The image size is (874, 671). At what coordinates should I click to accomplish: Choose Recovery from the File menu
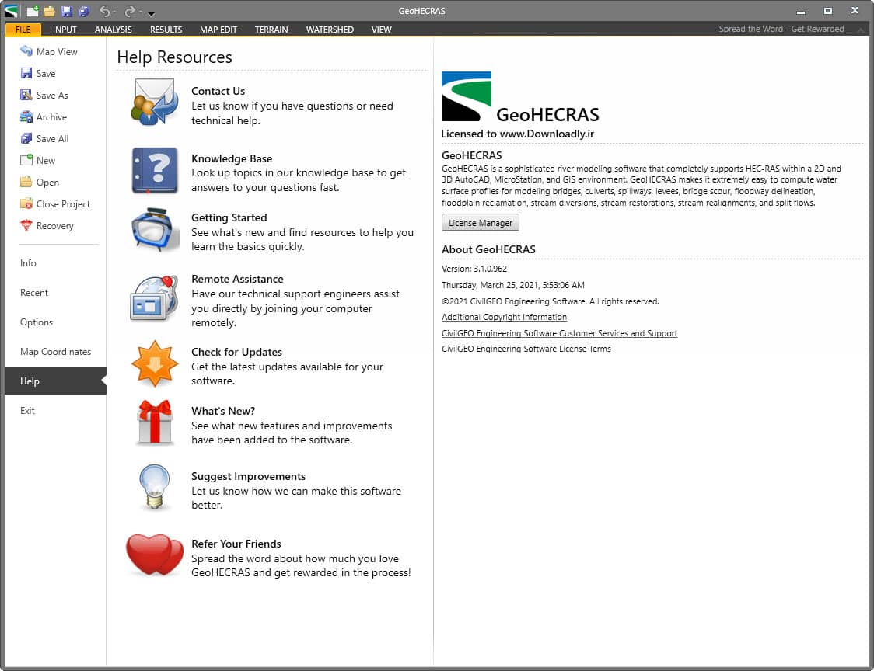(x=54, y=226)
